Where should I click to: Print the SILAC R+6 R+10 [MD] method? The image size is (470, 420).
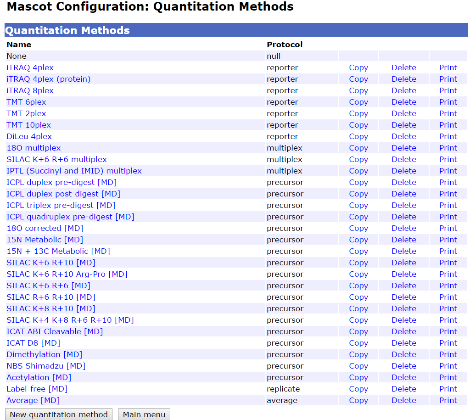[448, 297]
